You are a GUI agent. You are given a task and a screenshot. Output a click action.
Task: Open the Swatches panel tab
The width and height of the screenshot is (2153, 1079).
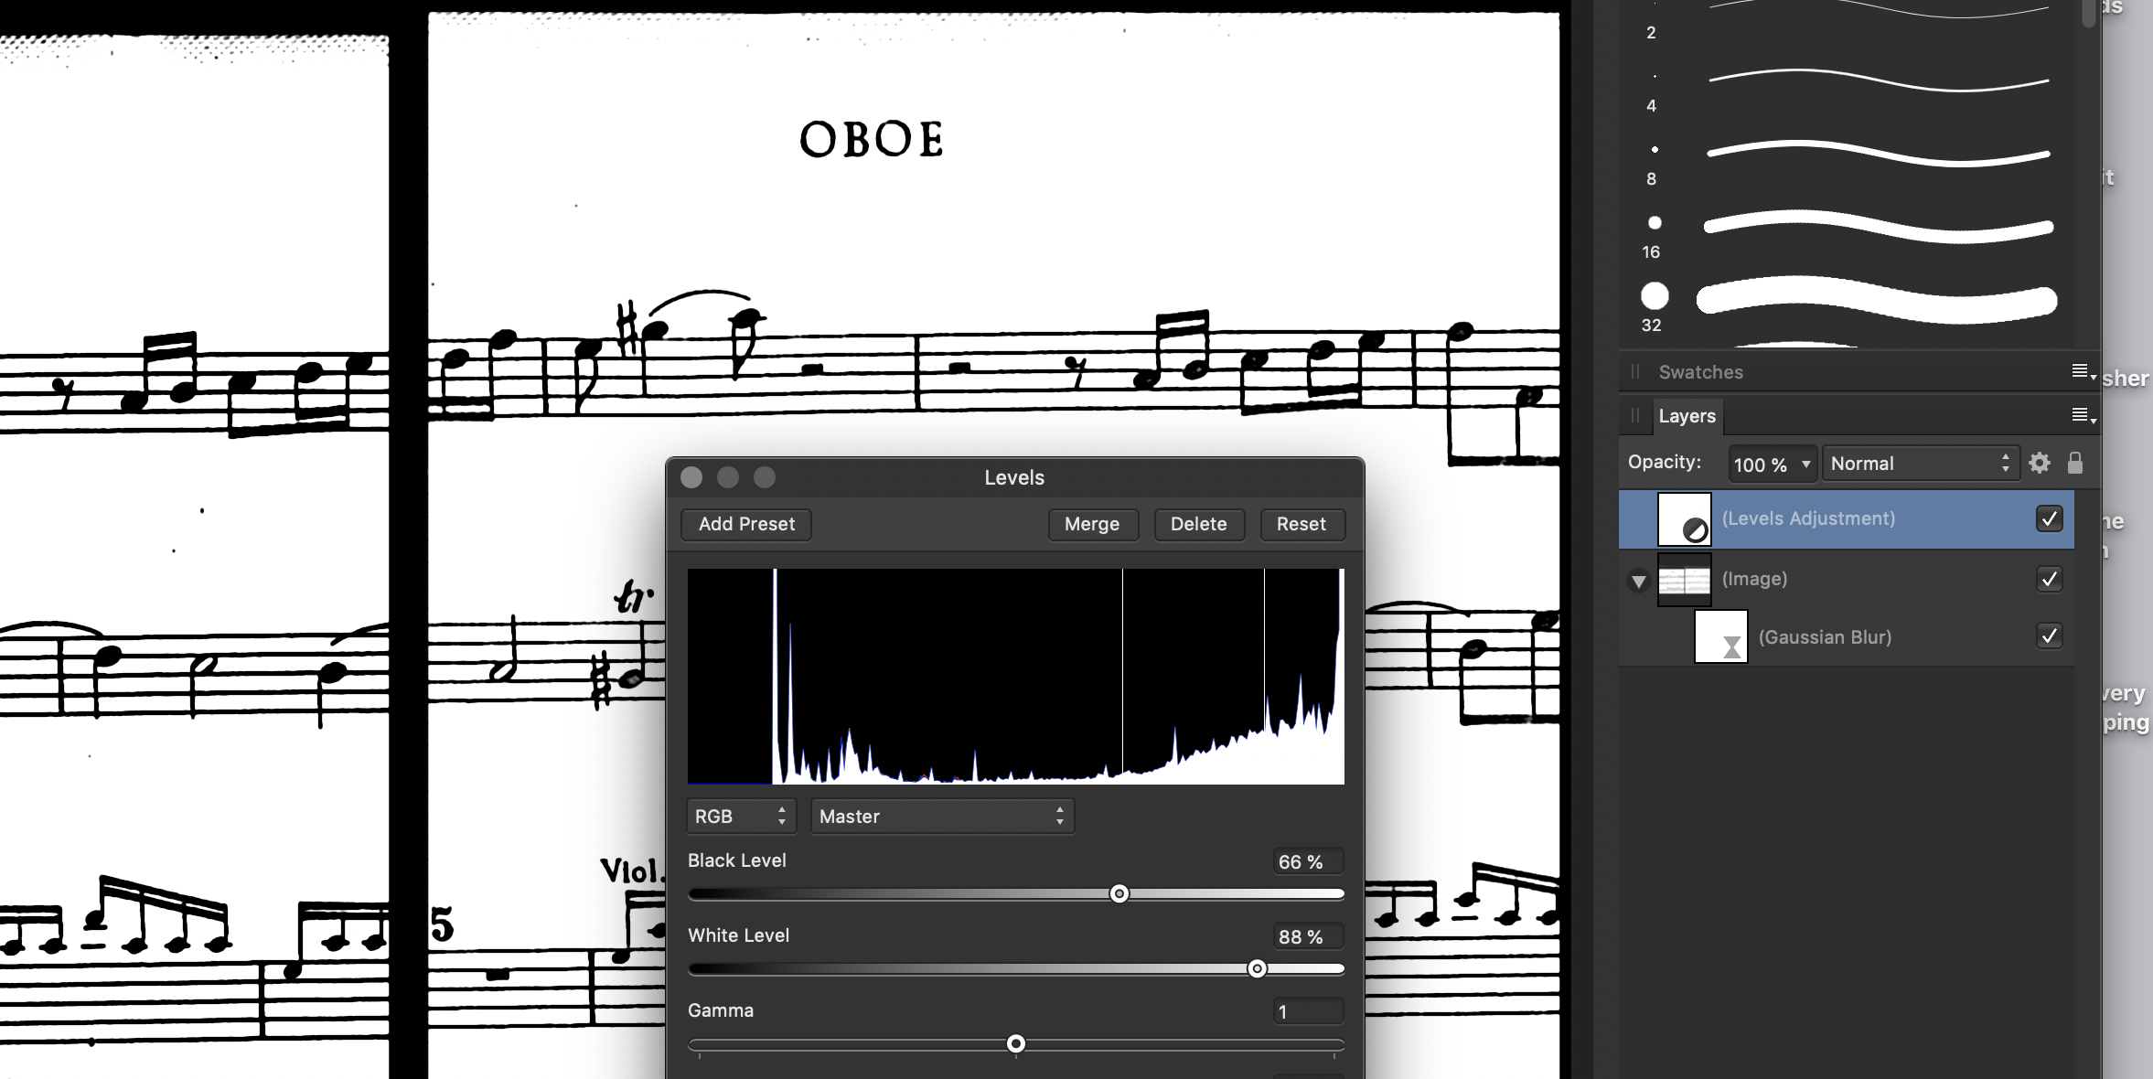tap(1701, 372)
